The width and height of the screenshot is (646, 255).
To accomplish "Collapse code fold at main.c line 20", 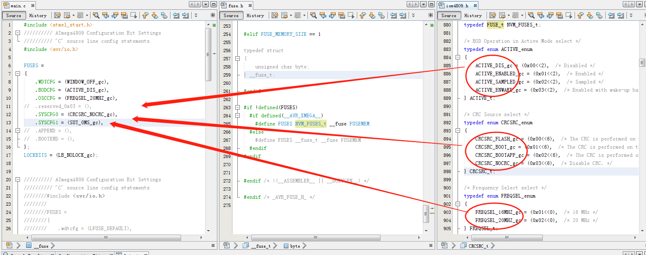I will 18,180.
